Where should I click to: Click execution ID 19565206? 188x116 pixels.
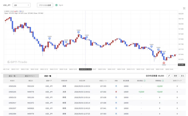pos(12,86)
